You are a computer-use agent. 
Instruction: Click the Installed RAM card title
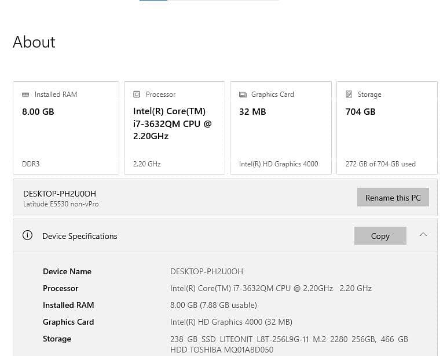pos(56,95)
